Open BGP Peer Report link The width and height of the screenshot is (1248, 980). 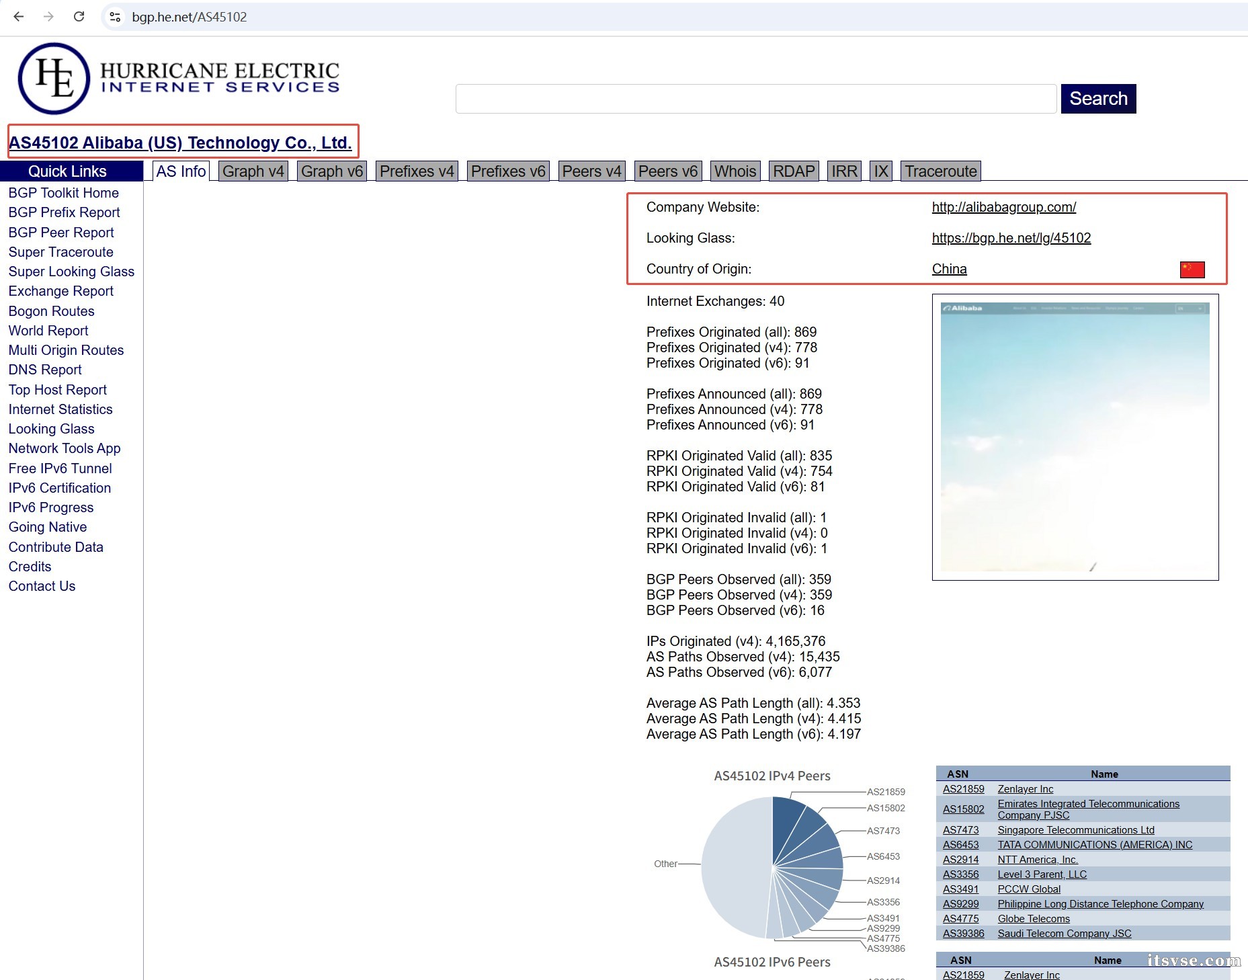(61, 233)
